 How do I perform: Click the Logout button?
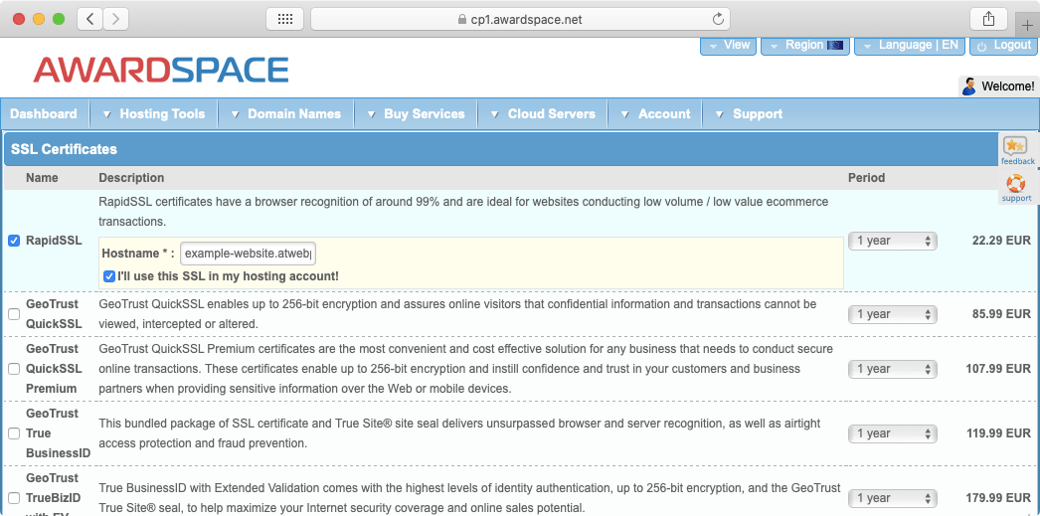click(1003, 46)
